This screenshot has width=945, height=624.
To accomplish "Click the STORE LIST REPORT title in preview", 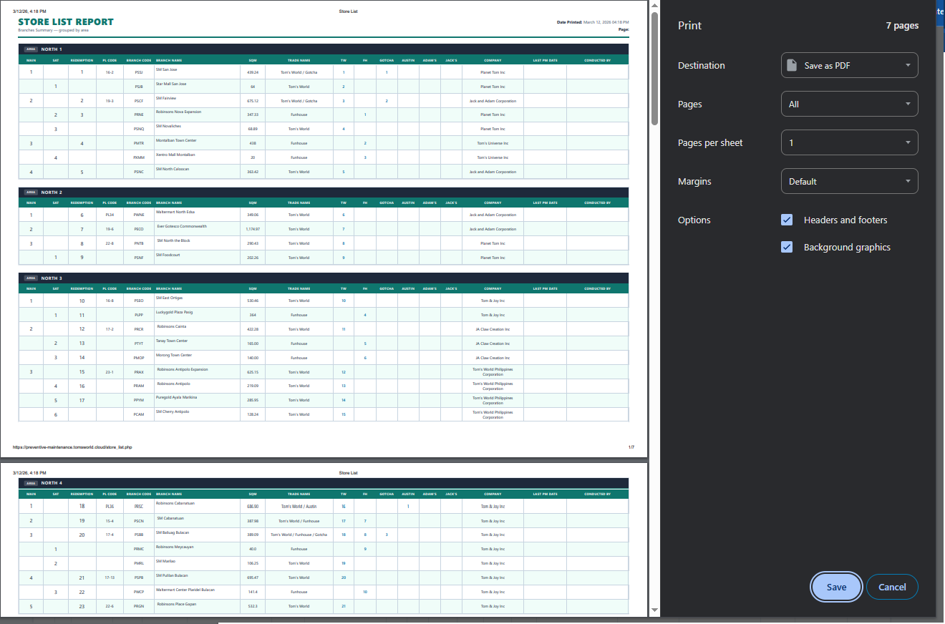I will (x=66, y=21).
